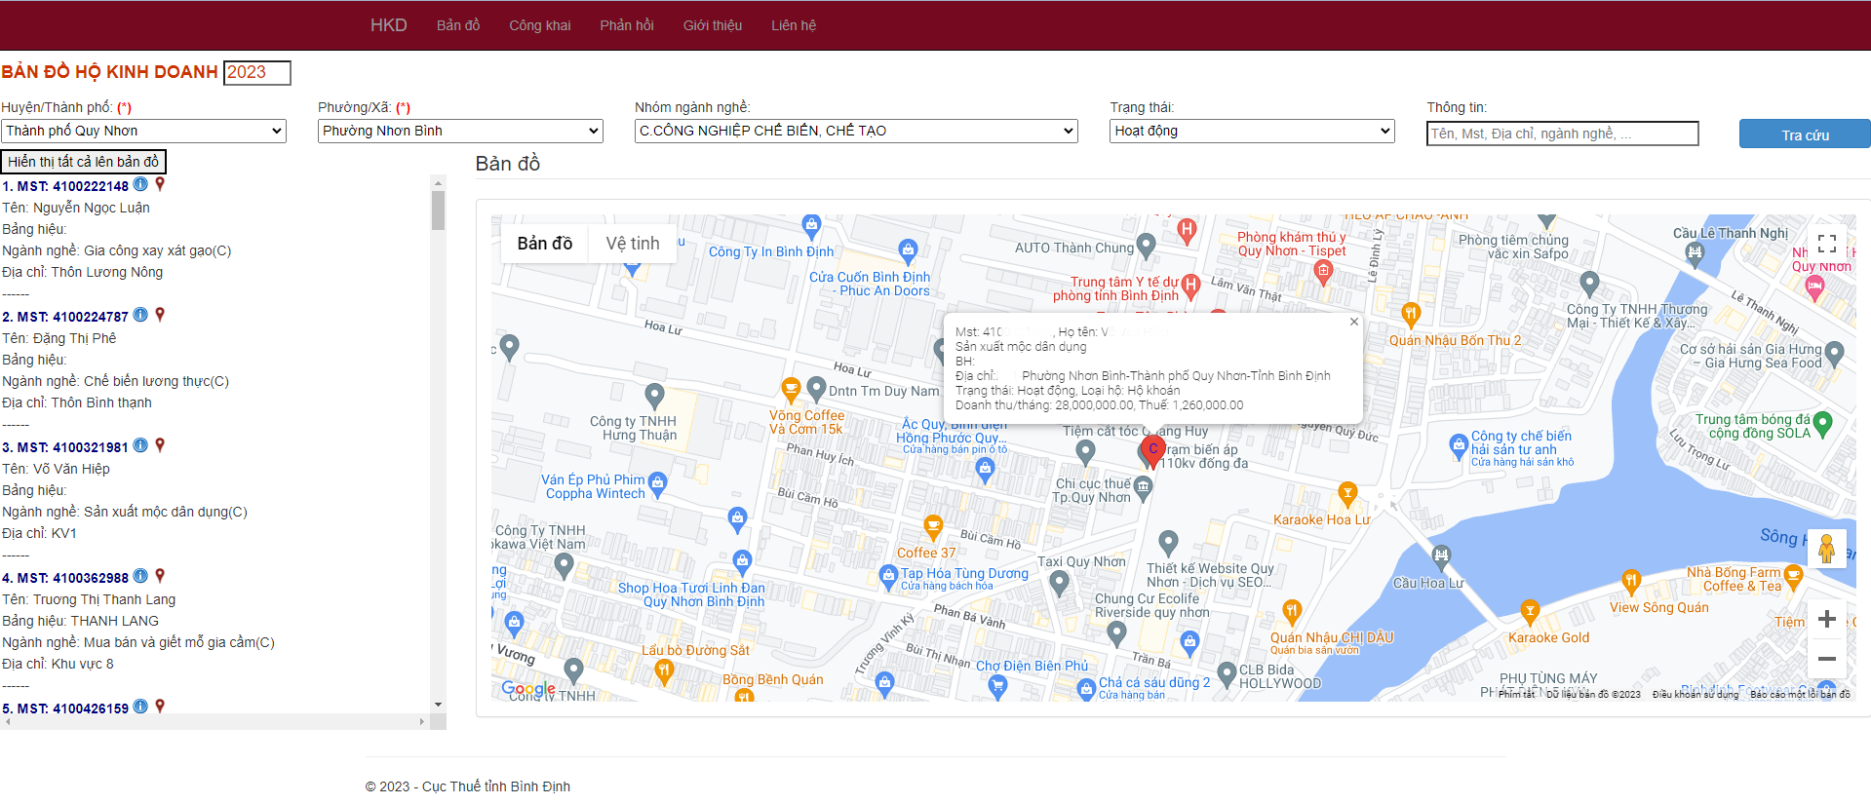This screenshot has width=1871, height=804.
Task: Click Hiển thị tất cả lên bản đồ
Action: tap(84, 162)
